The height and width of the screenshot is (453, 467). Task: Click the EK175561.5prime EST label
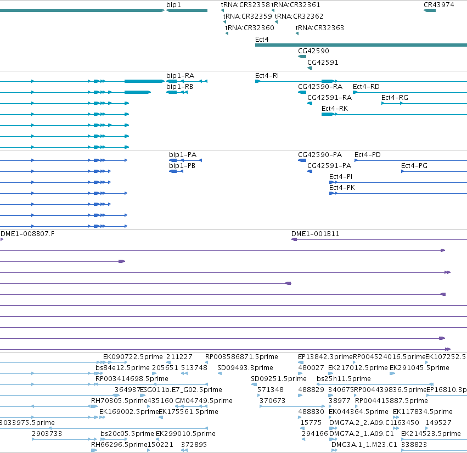click(x=189, y=412)
